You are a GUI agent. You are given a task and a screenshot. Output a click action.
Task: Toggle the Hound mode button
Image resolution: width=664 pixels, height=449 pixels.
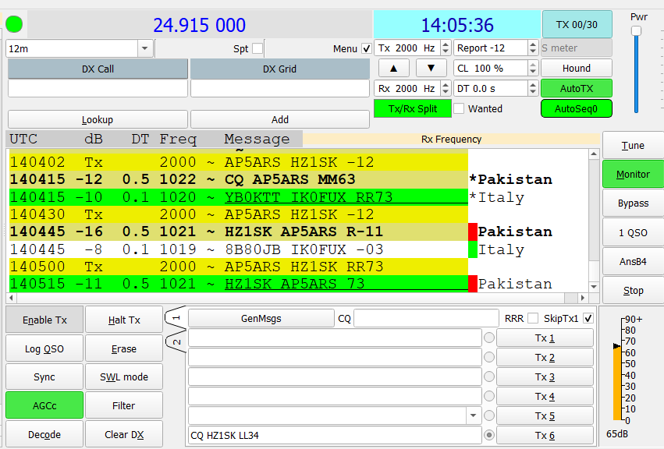point(577,68)
